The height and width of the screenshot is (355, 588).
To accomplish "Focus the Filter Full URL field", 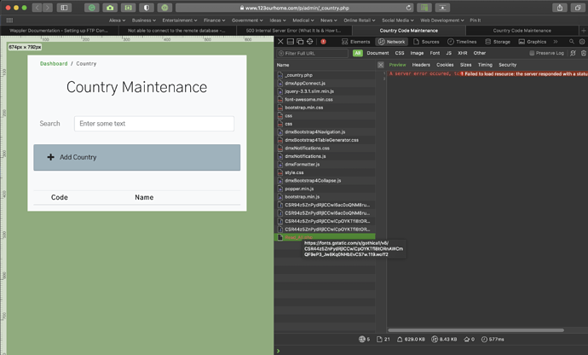I will coord(313,54).
